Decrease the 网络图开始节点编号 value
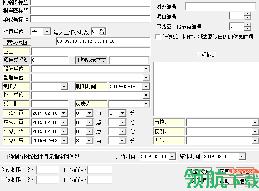 (247, 28)
